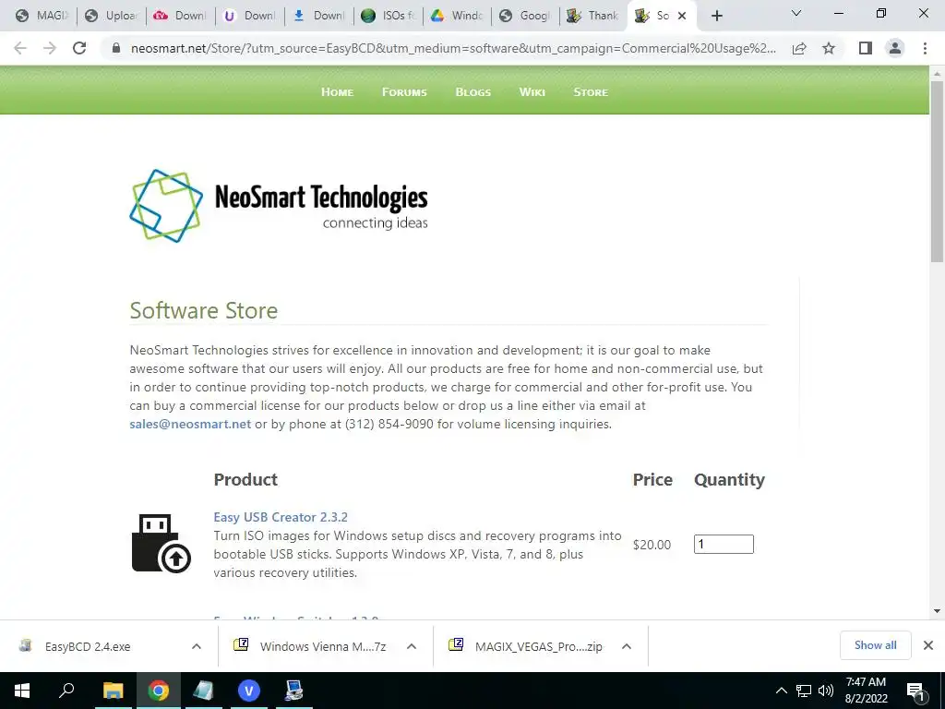The width and height of the screenshot is (945, 709).
Task: Click the page's vertical scrollbar thumb
Action: (x=937, y=171)
